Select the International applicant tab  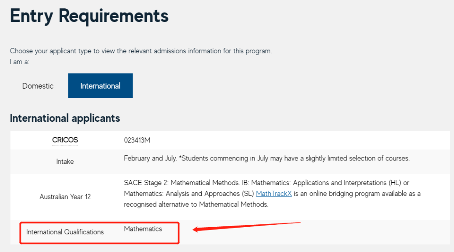click(100, 86)
